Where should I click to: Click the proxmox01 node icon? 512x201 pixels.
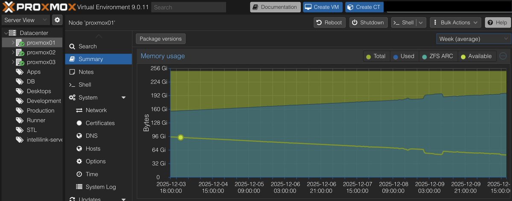[20, 43]
